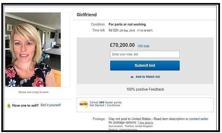Click the Submit bid button

145,65
